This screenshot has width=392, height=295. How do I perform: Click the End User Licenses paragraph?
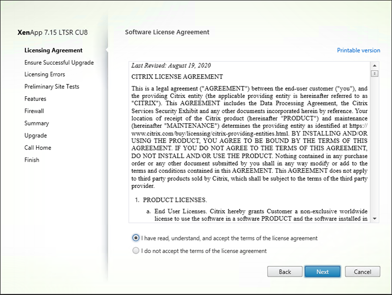[x=257, y=215]
